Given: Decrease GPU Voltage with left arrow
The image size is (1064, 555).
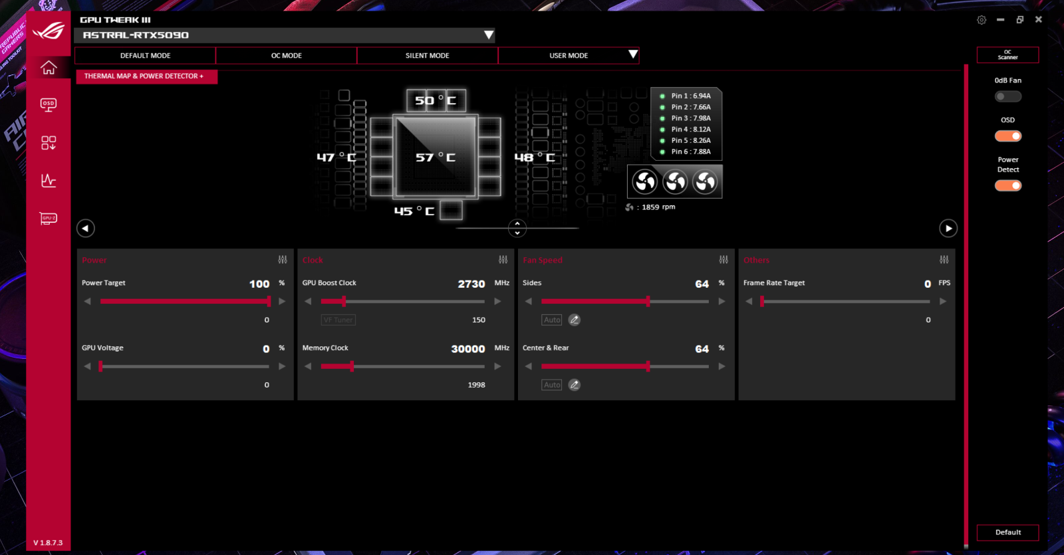Looking at the screenshot, I should tap(87, 366).
